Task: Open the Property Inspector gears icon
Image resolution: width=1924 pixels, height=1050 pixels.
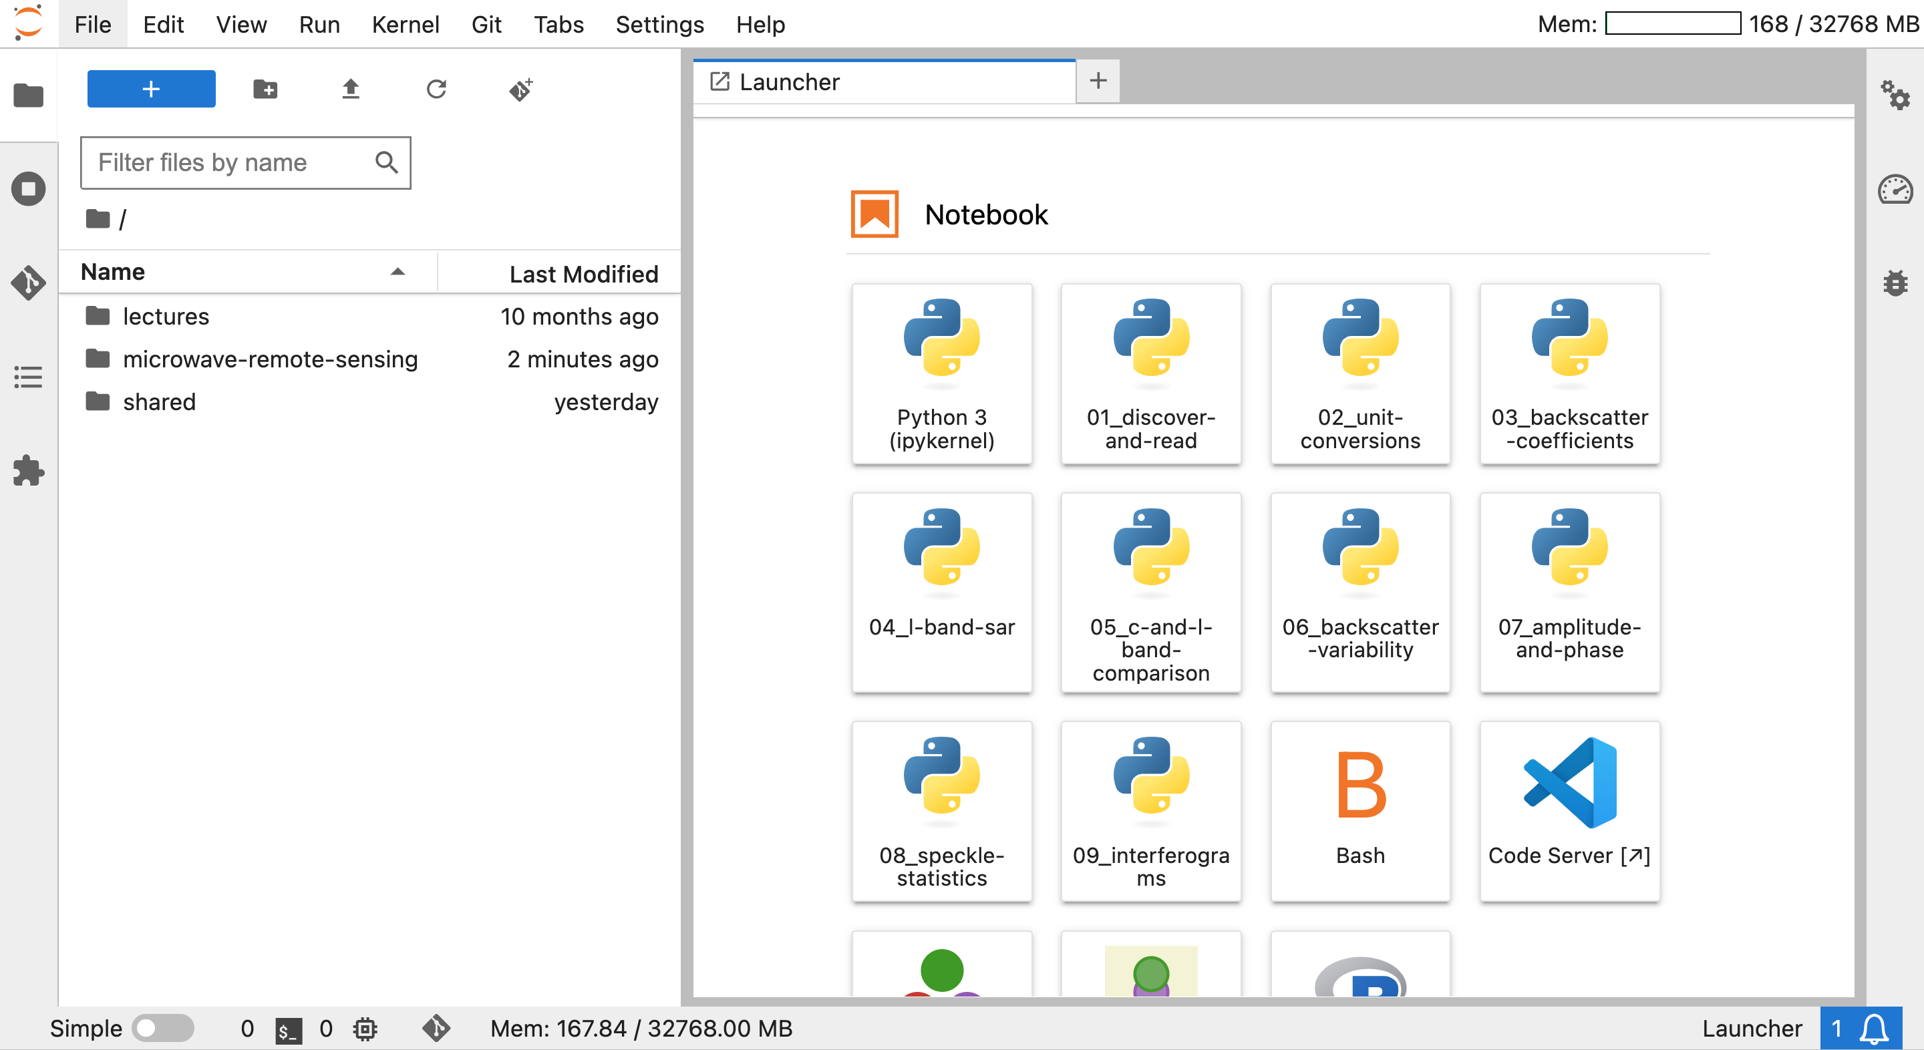Action: coord(1895,95)
